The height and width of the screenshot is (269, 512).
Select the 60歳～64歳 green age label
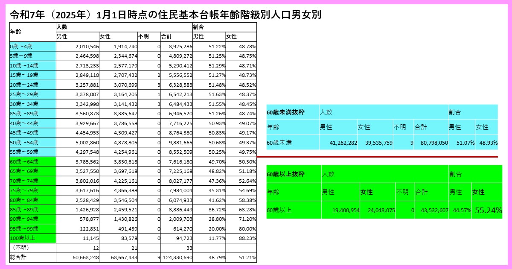point(32,161)
